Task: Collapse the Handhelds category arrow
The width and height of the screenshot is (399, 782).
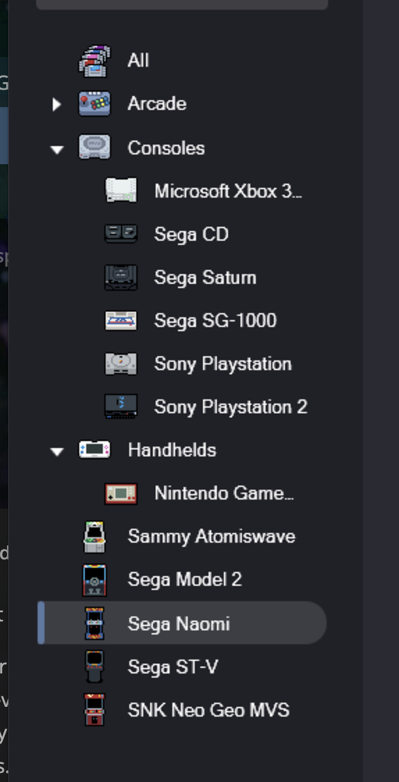Action: [x=57, y=452]
